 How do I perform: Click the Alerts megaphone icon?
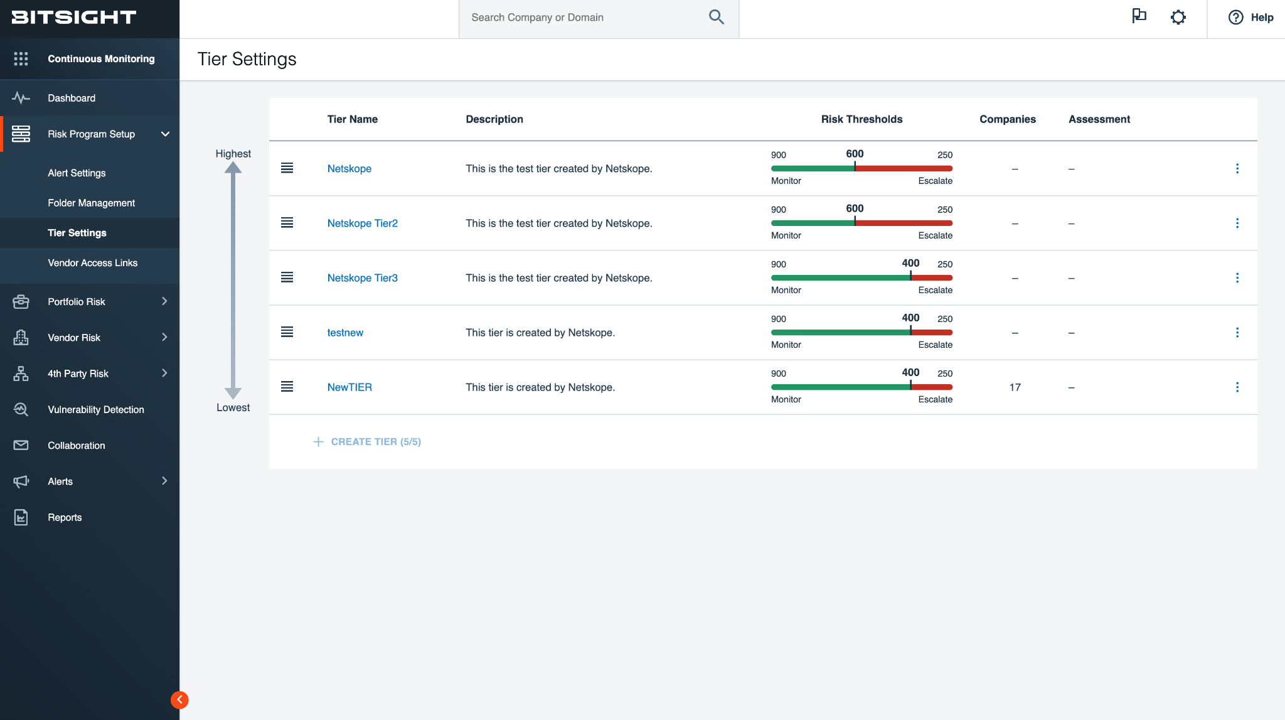21,481
